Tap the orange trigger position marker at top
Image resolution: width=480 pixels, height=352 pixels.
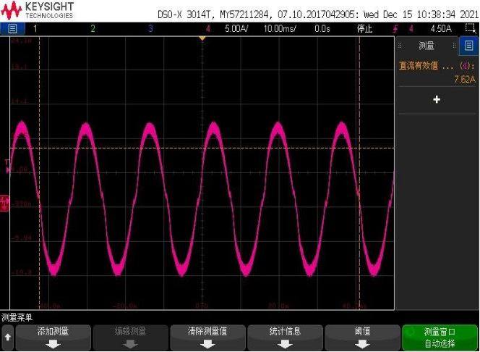tap(202, 38)
